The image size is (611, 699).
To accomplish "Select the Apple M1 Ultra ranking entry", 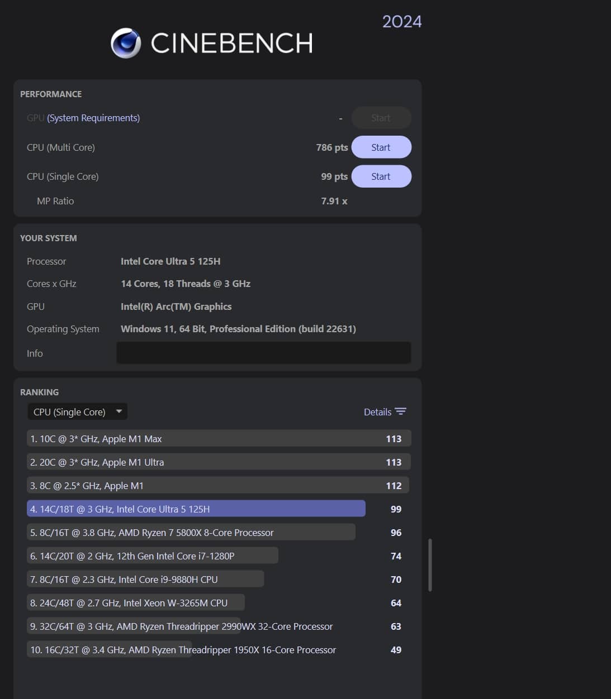I will 218,462.
